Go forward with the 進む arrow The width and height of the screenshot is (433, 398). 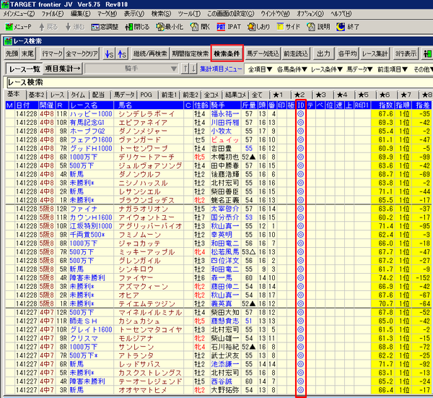(x=75, y=27)
